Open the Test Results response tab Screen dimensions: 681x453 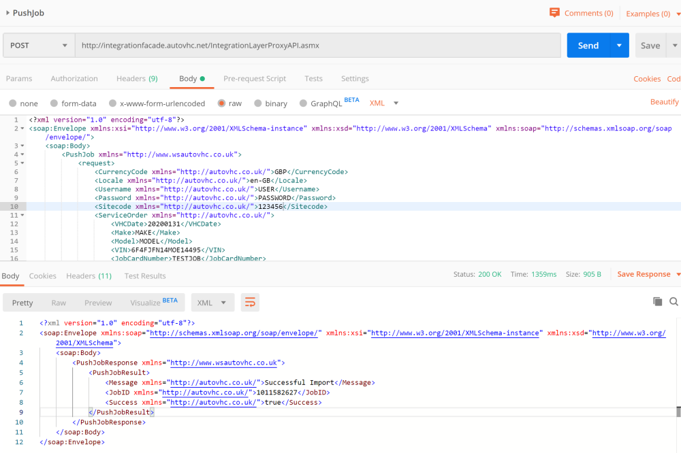coord(145,276)
